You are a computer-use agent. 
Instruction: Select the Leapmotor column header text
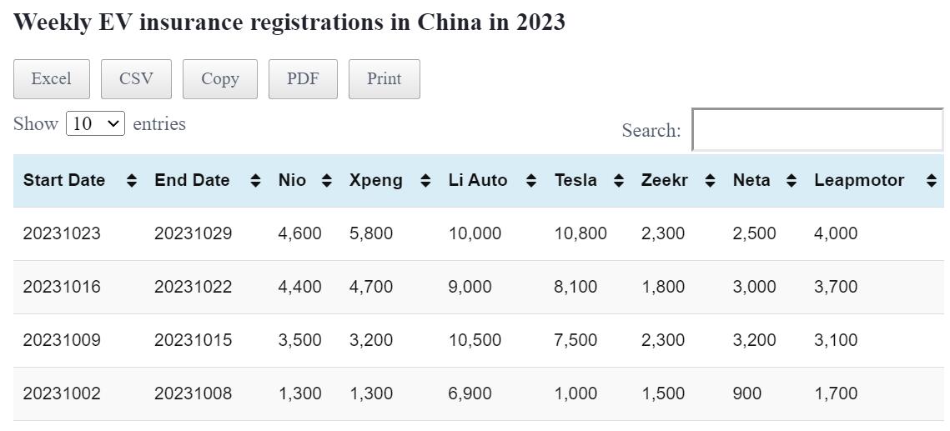point(859,180)
